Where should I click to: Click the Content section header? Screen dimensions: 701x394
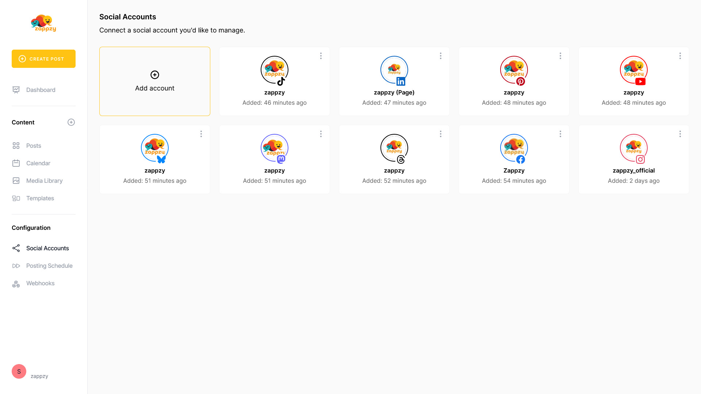click(x=23, y=122)
